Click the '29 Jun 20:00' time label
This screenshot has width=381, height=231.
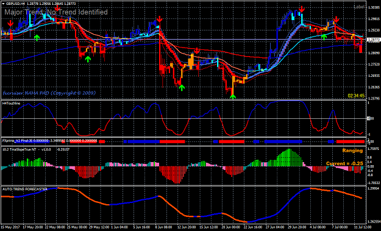[297, 227]
